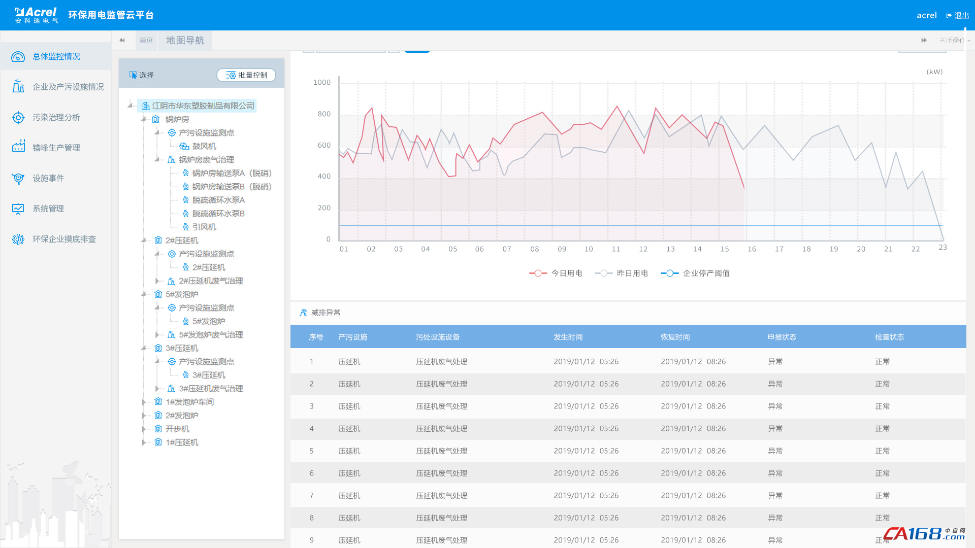
Task: Click the 设施事件 camera icon
Action: [x=18, y=178]
